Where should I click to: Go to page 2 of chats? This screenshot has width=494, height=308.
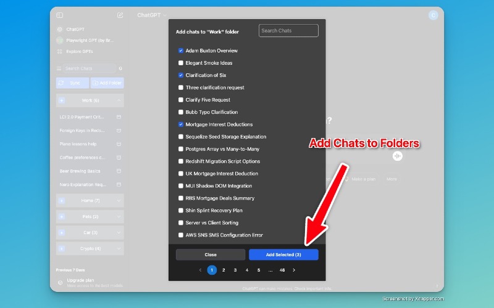coord(224,270)
